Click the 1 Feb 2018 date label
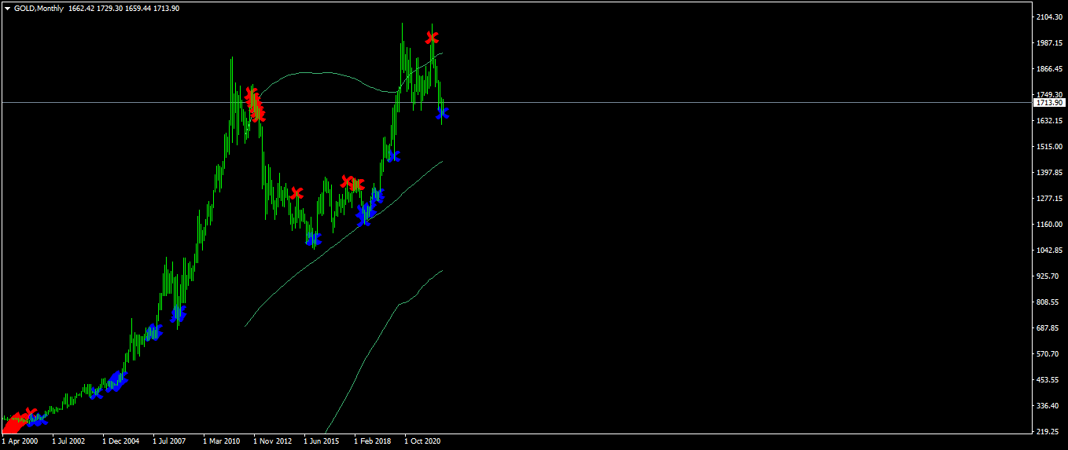 point(372,441)
